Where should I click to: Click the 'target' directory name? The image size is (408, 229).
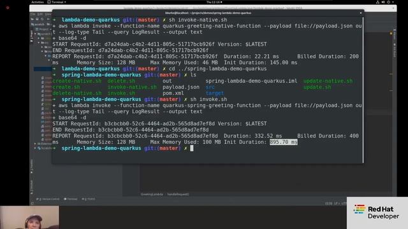(215, 94)
